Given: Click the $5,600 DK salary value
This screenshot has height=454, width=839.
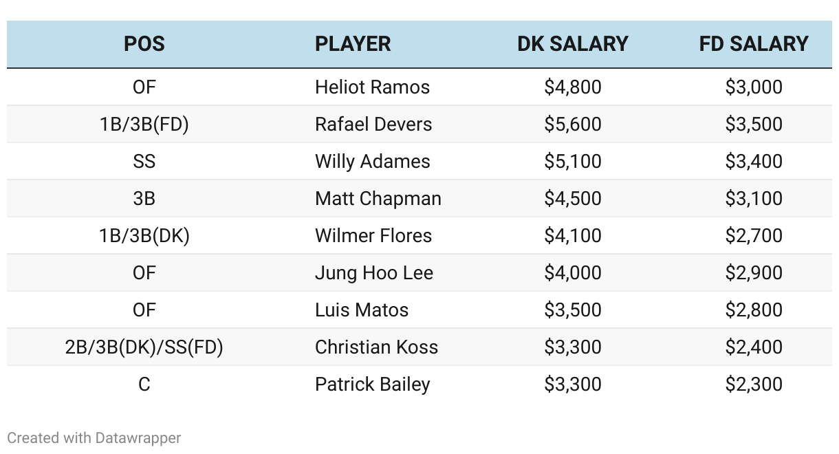Looking at the screenshot, I should 573,125.
